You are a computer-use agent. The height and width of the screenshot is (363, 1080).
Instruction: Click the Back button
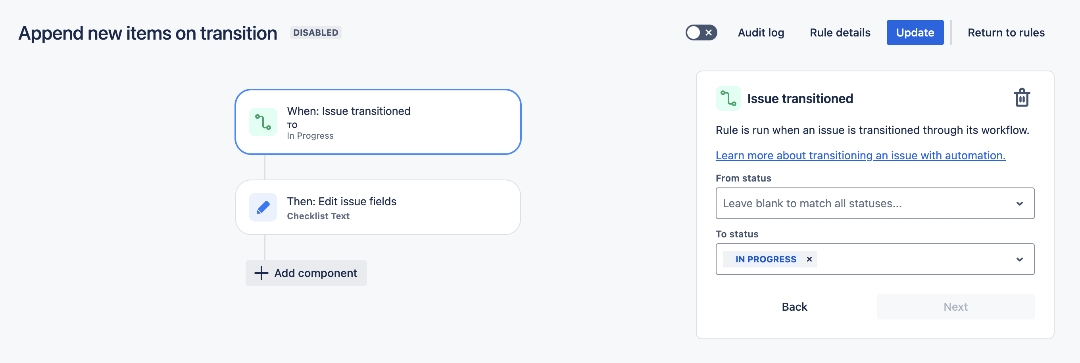click(794, 307)
